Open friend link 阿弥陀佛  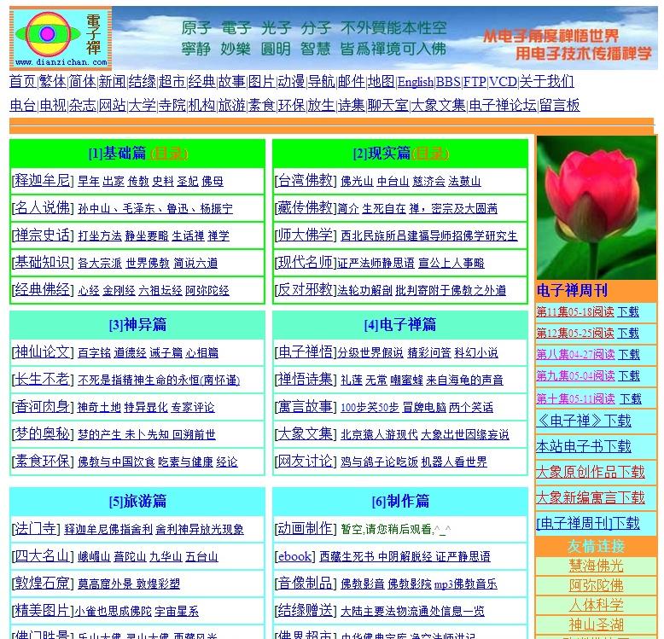597,586
